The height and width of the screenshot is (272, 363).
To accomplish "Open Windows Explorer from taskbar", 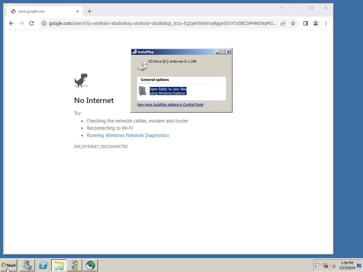I will point(59,265).
